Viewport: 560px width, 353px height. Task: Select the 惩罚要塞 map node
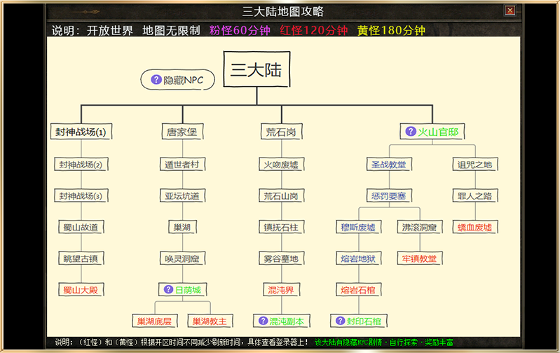click(x=388, y=196)
